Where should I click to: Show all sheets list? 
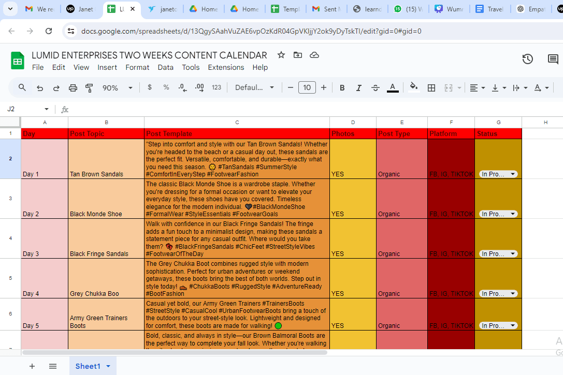tap(53, 366)
